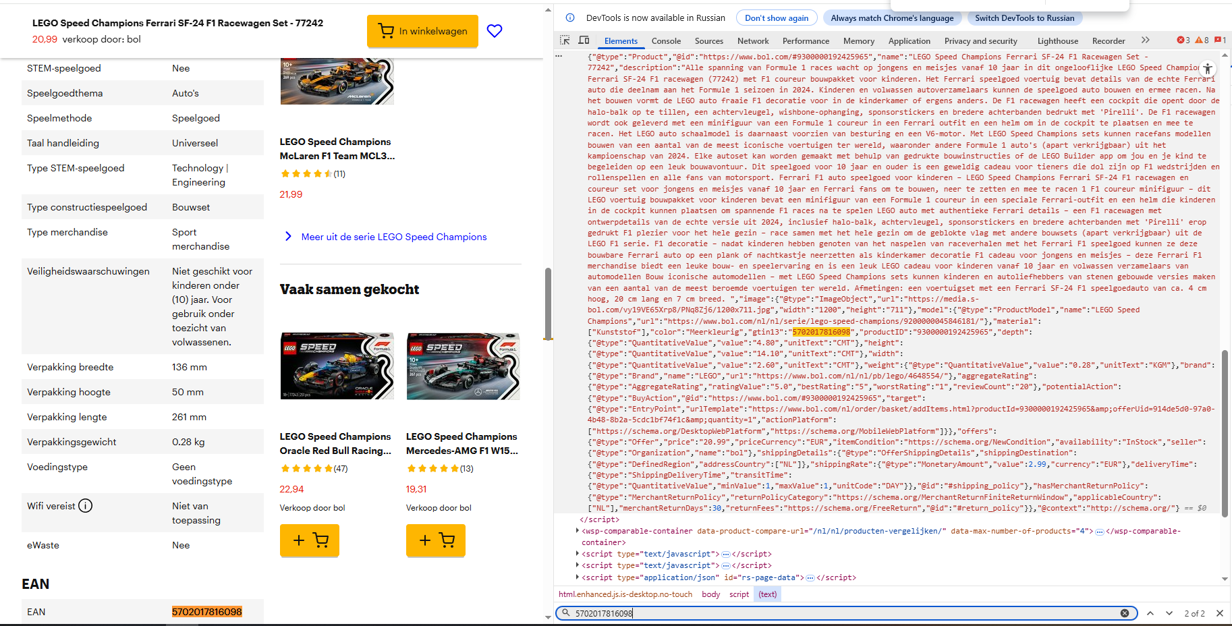Expand the wsp-comparable-container node

pos(578,531)
